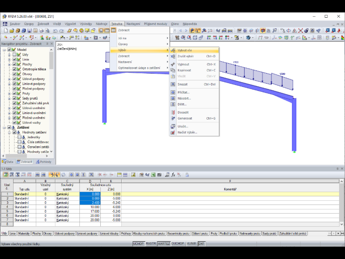Choose Vybrat vše from submenu
This screenshot has height=259, width=345.
(194, 50)
